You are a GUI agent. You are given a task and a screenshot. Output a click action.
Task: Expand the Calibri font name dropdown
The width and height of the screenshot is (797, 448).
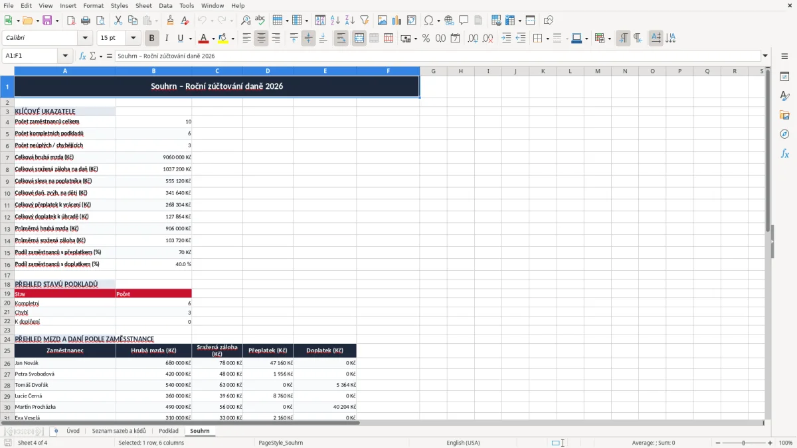coord(84,38)
